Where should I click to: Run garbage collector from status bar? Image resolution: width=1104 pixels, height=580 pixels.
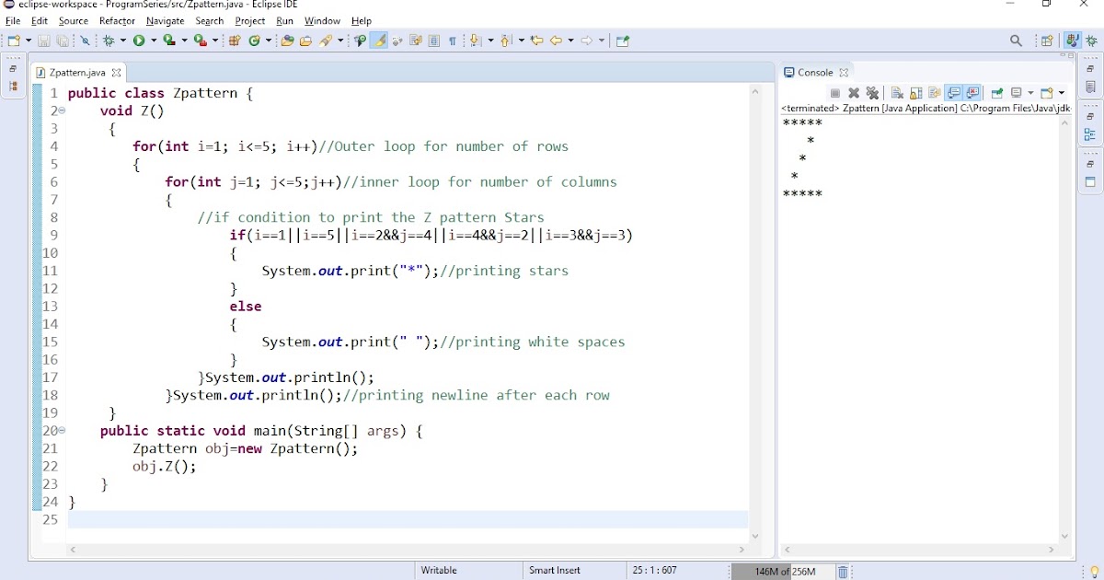[844, 571]
